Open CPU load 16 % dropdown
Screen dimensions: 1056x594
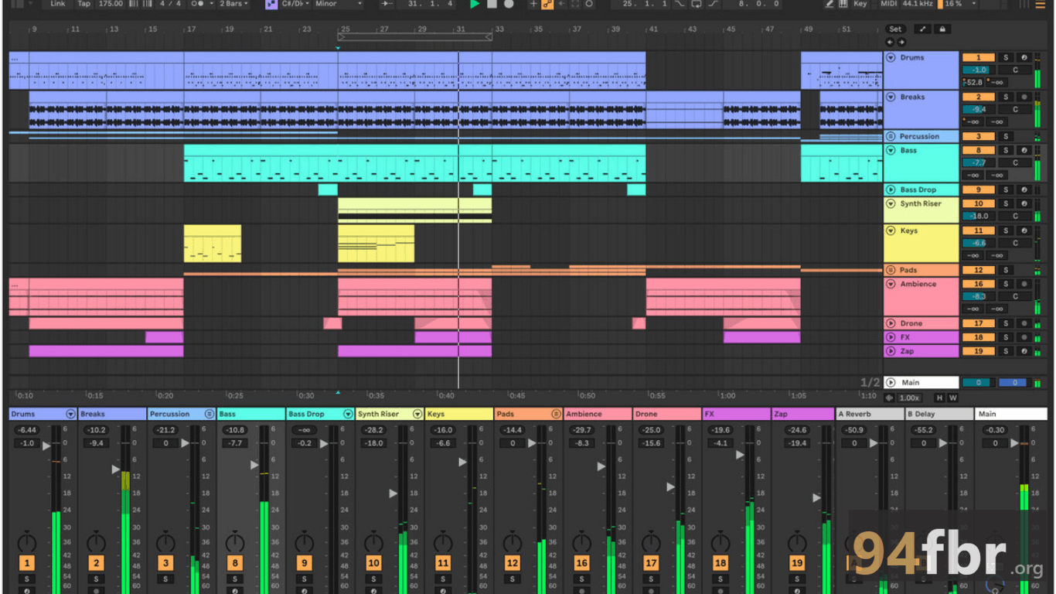[x=959, y=4]
